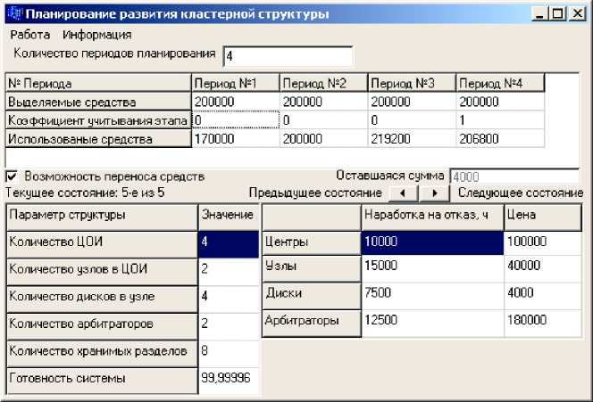Select the Коэффициент учитывания этапа row header
The width and height of the screenshot is (593, 402).
(98, 120)
